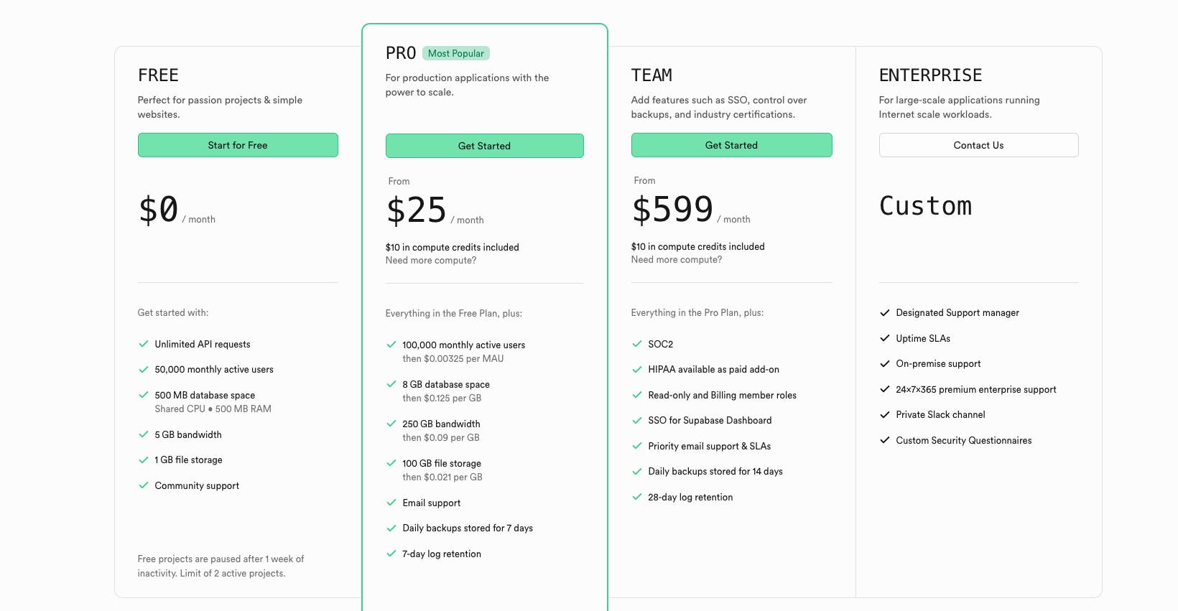This screenshot has width=1178, height=611.
Task: Click the Most Popular badge
Action: (x=456, y=53)
